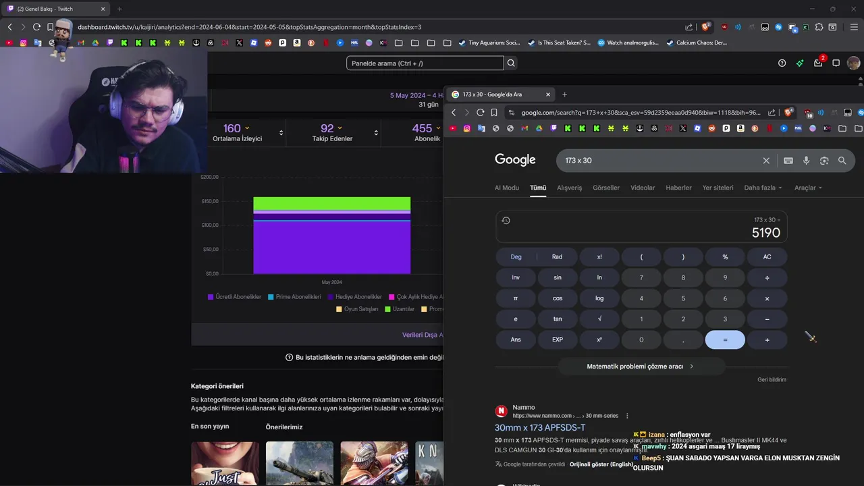Open the browser hamburger menu in Twitch window
The height and width of the screenshot is (486, 864).
pyautogui.click(x=854, y=27)
